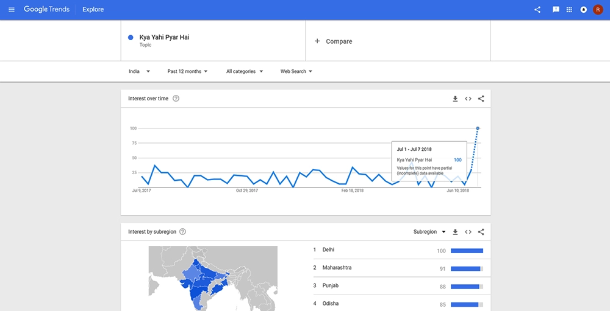Open the Google apps grid

tap(570, 10)
